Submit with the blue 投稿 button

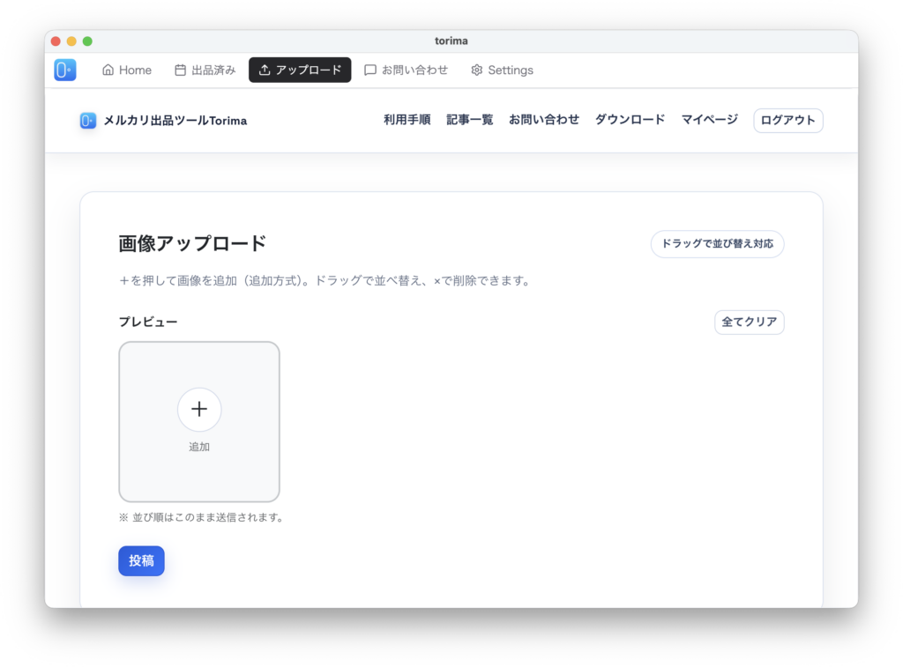point(141,561)
